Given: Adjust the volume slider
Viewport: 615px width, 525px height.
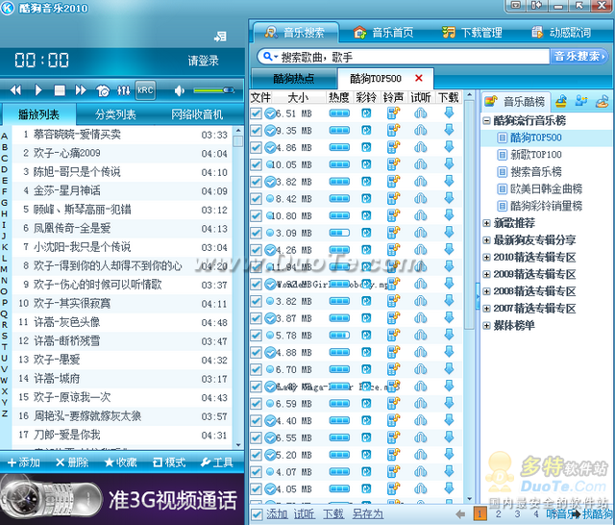Looking at the screenshot, I should pyautogui.click(x=213, y=90).
